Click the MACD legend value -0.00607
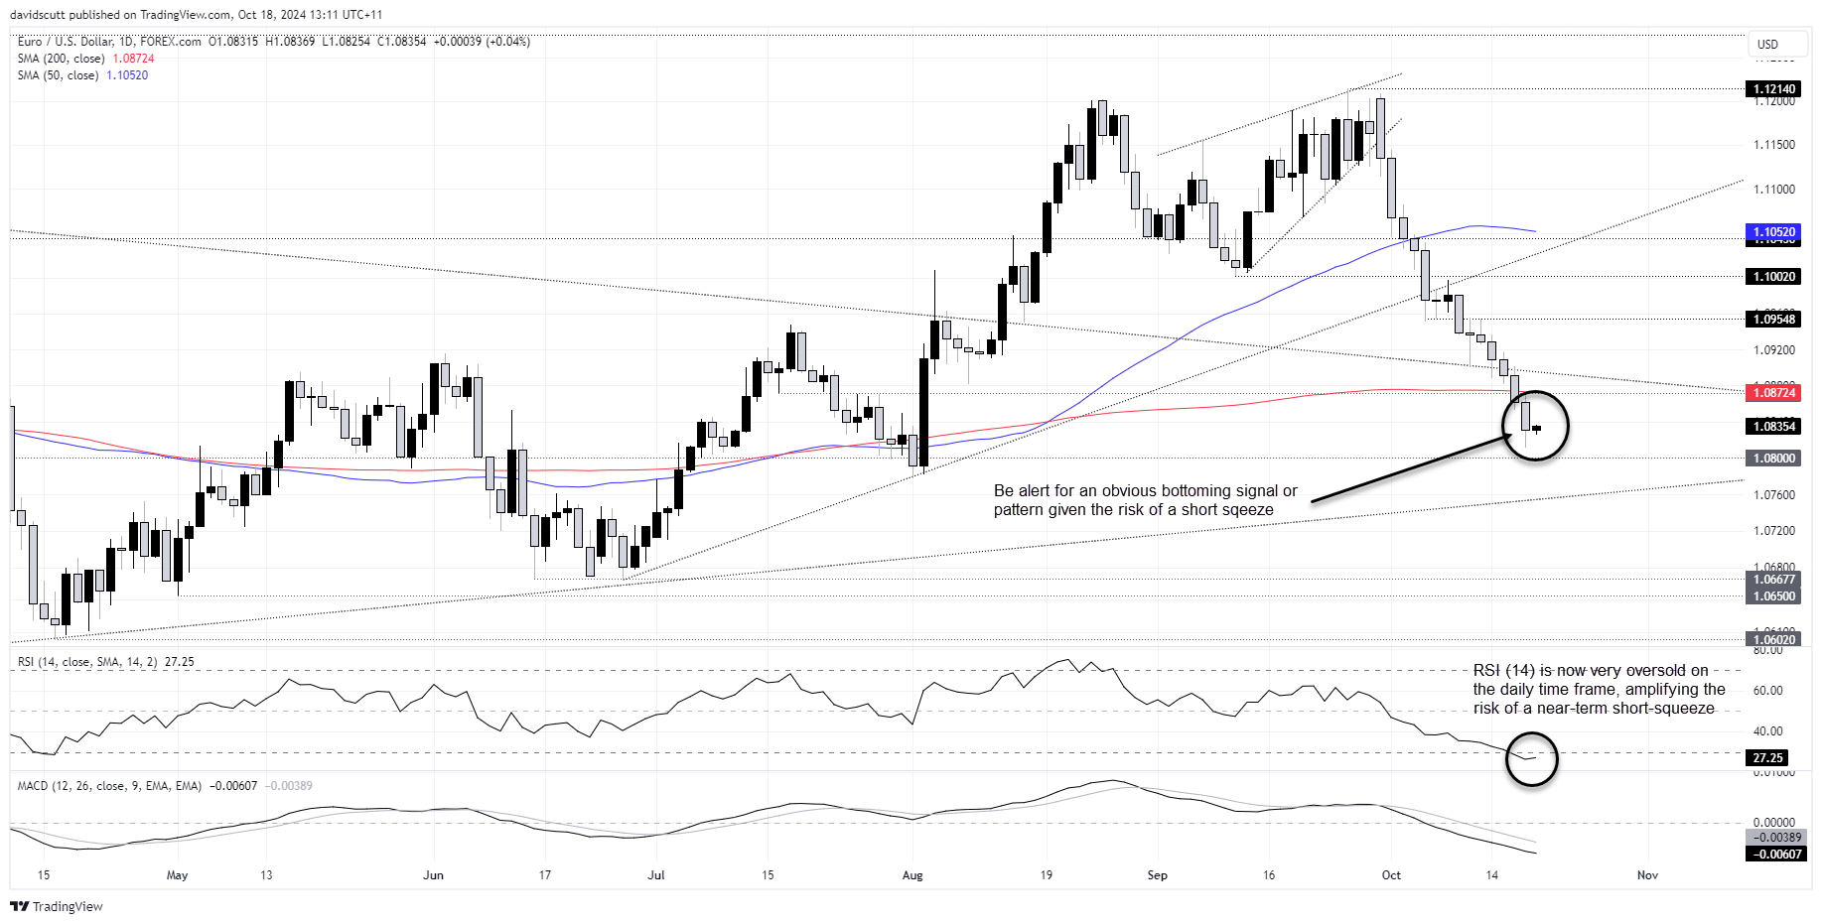This screenshot has height=924, width=1822. (234, 786)
